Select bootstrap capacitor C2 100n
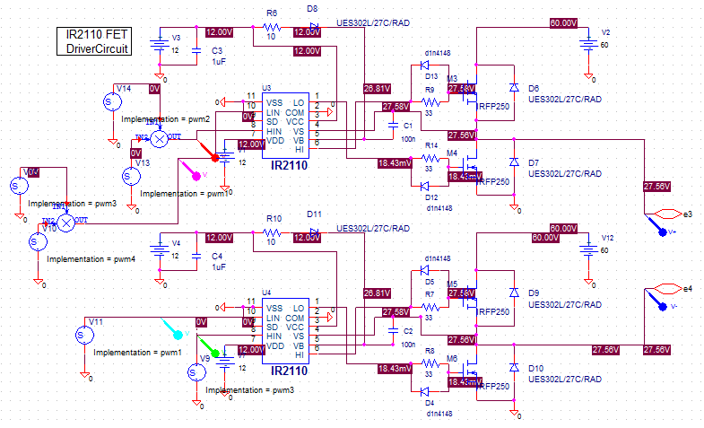This screenshot has height=428, width=704. pyautogui.click(x=393, y=330)
